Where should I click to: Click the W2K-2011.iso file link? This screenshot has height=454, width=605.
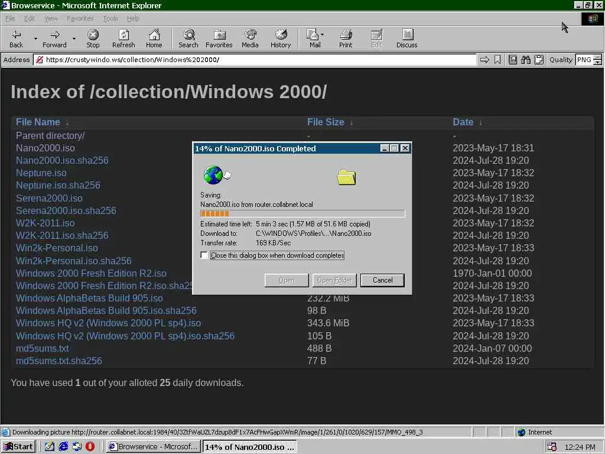pyautogui.click(x=45, y=223)
